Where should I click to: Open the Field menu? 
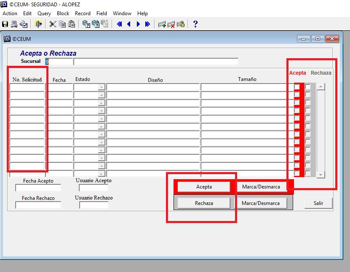click(x=102, y=13)
